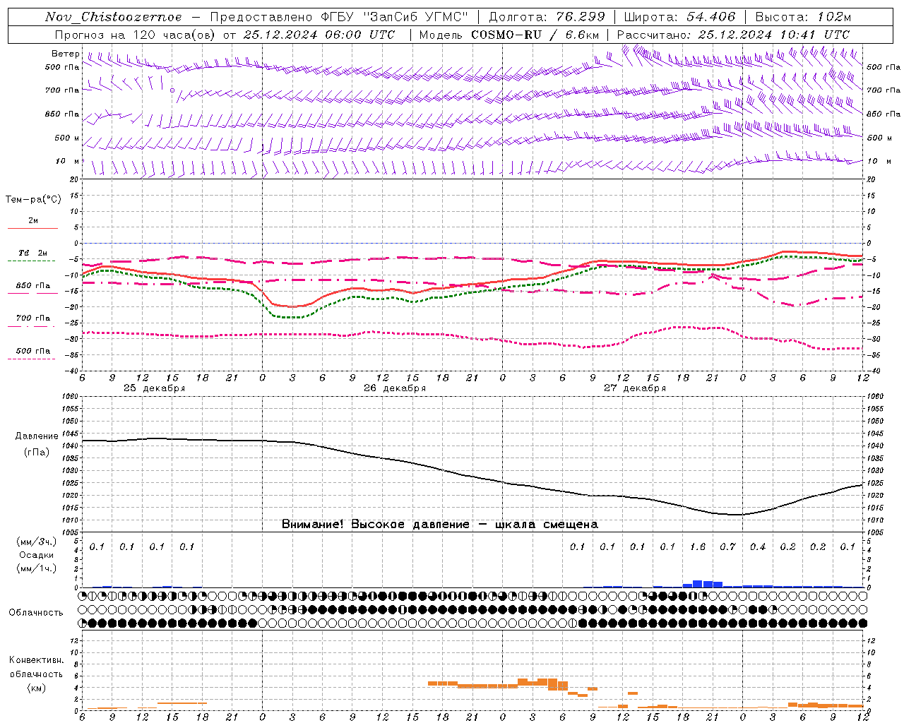Image resolution: width=904 pixels, height=723 pixels.
Task: Click the Долгота: 76.299 header field
Action: [547, 17]
